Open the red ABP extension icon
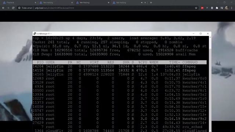The height and width of the screenshot is (132, 235). [202, 8]
